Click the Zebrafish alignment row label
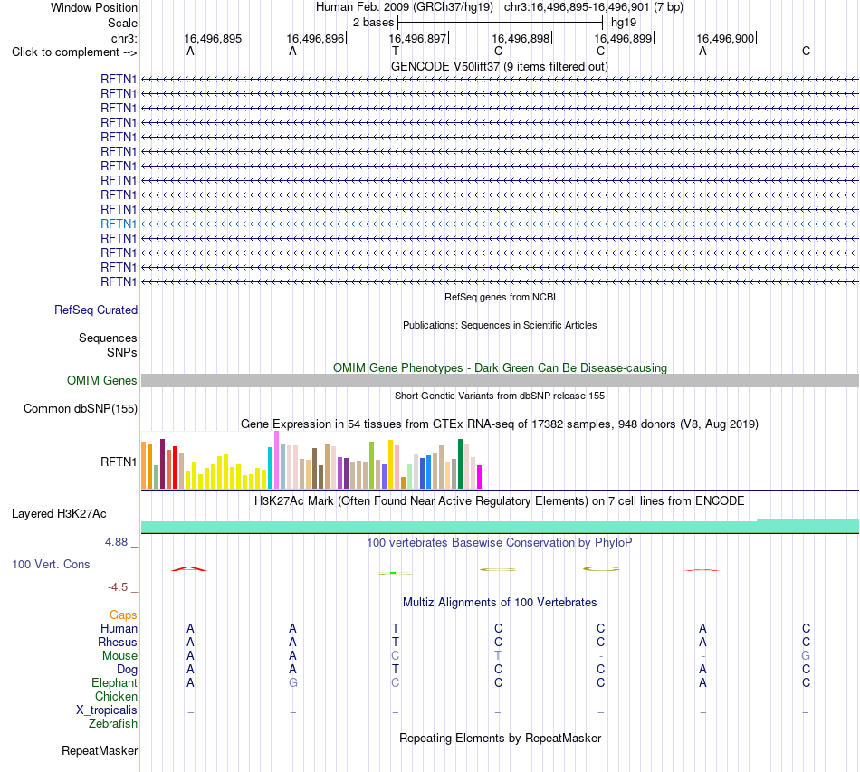 [112, 724]
